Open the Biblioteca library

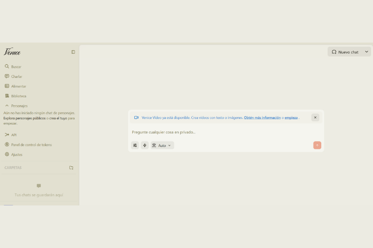click(x=18, y=96)
